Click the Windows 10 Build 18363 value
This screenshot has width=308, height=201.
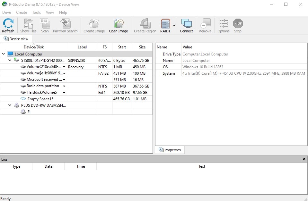pos(203,67)
